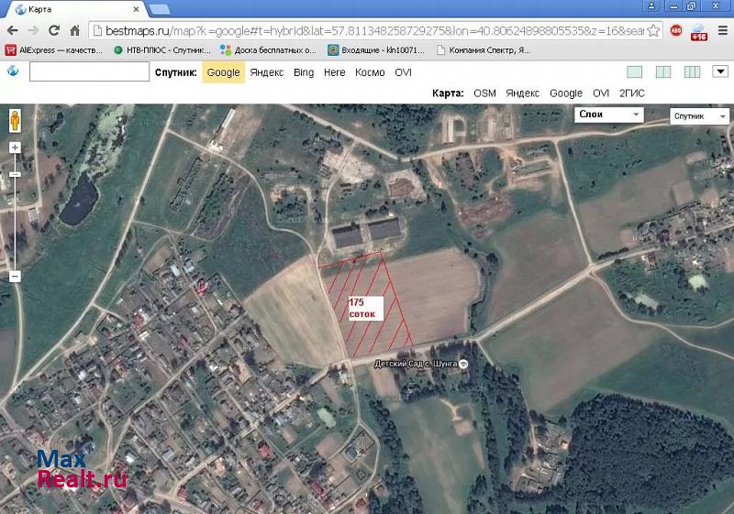Select the three-pane map layout icon
Screen dimensions: 734x514
[x=692, y=71]
